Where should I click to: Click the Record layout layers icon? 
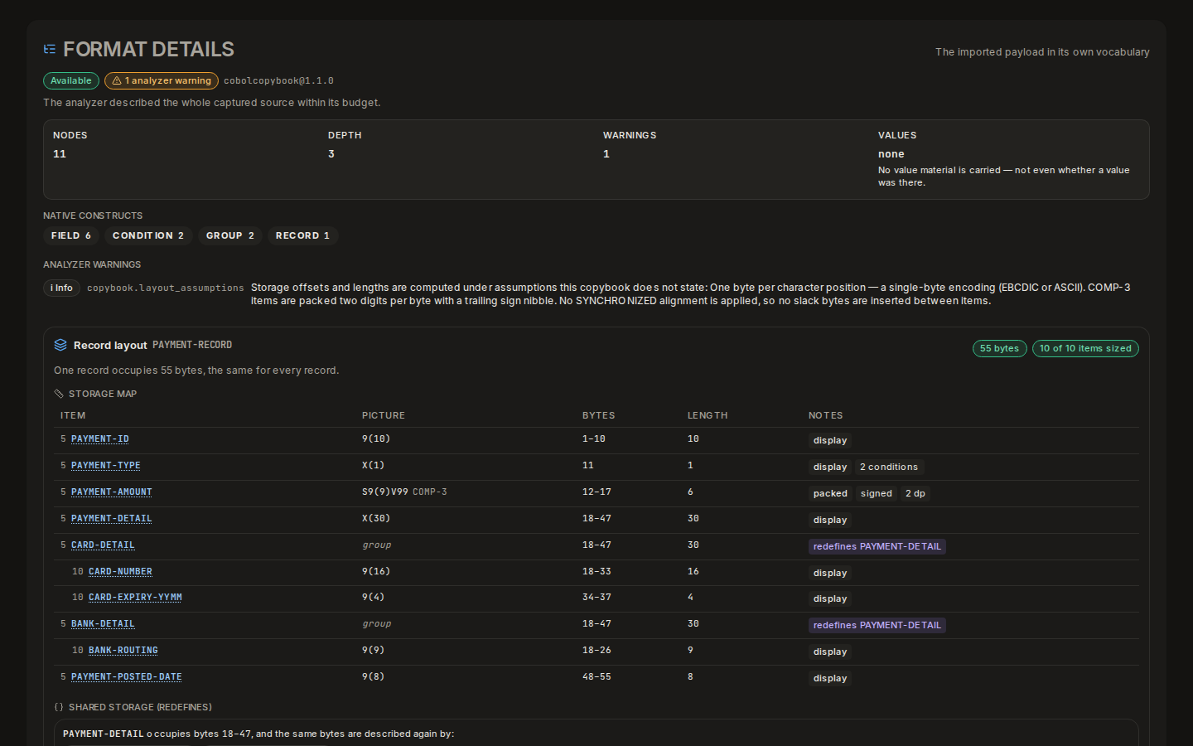60,345
